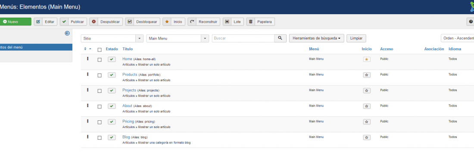Screen dimensions: 474x159
Task: Toggle published status for Products
Action: [112, 75]
